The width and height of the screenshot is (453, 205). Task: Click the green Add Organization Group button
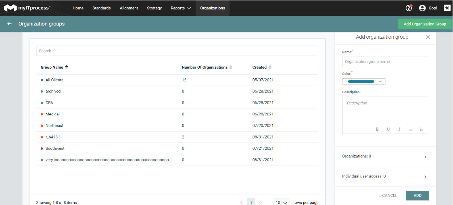point(424,24)
